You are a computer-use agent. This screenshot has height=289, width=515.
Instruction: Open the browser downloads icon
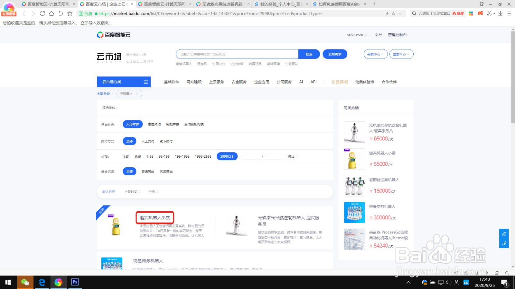point(500,13)
